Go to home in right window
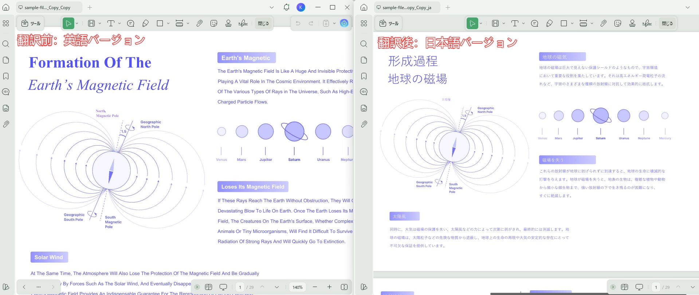Image resolution: width=699 pixels, height=295 pixels. (364, 7)
